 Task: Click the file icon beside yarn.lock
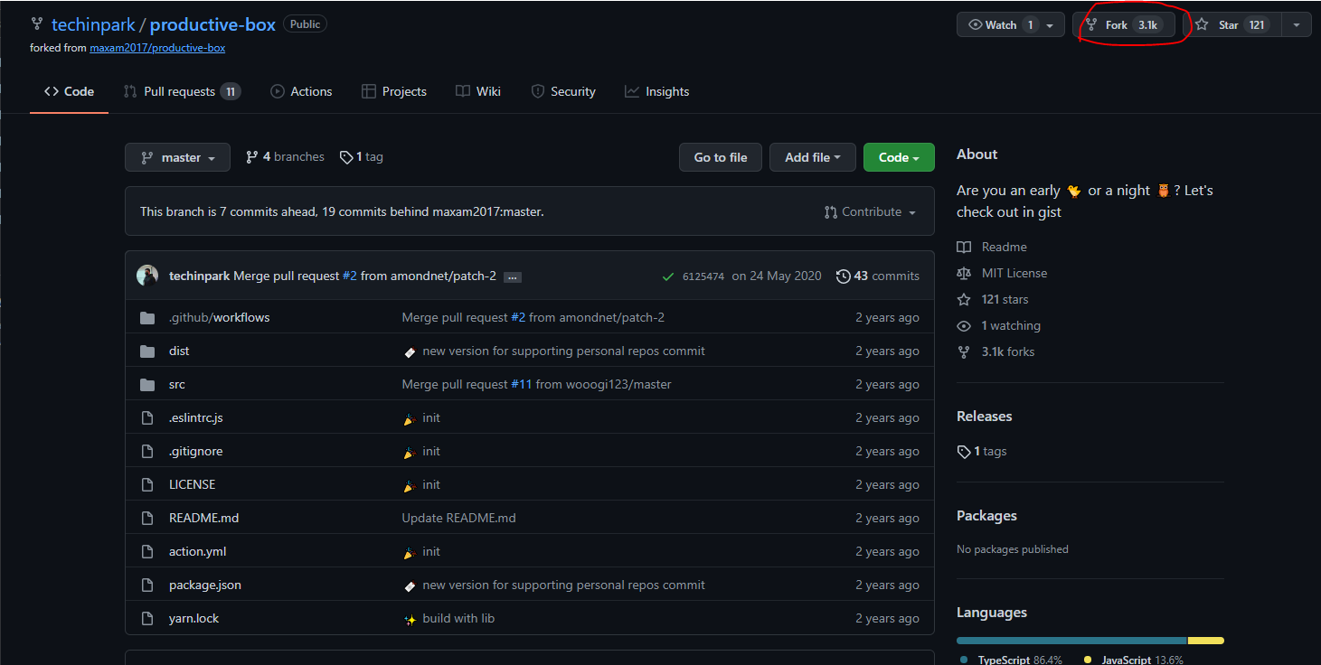pos(147,619)
